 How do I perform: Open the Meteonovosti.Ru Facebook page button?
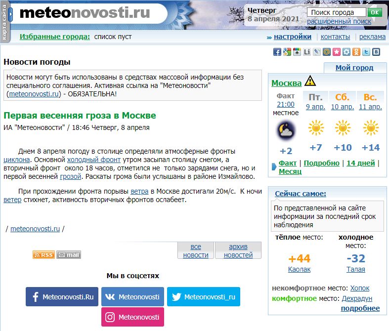pos(62,297)
